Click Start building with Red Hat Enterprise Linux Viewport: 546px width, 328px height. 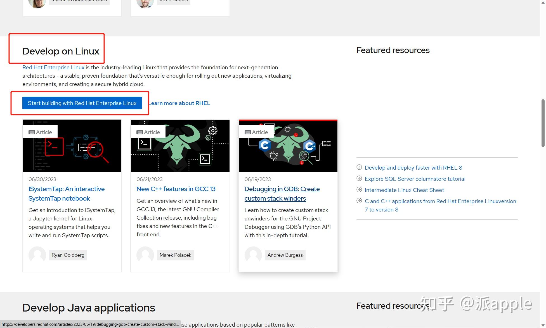pyautogui.click(x=82, y=103)
